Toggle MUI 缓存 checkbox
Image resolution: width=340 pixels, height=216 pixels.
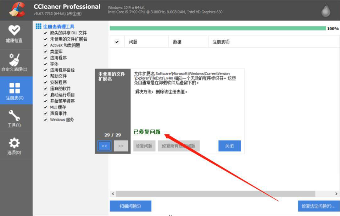tap(45, 107)
